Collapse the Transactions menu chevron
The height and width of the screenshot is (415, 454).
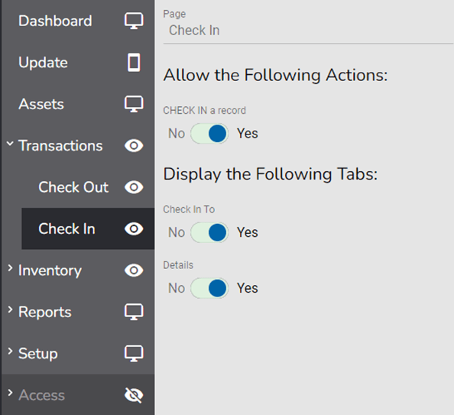tap(10, 144)
